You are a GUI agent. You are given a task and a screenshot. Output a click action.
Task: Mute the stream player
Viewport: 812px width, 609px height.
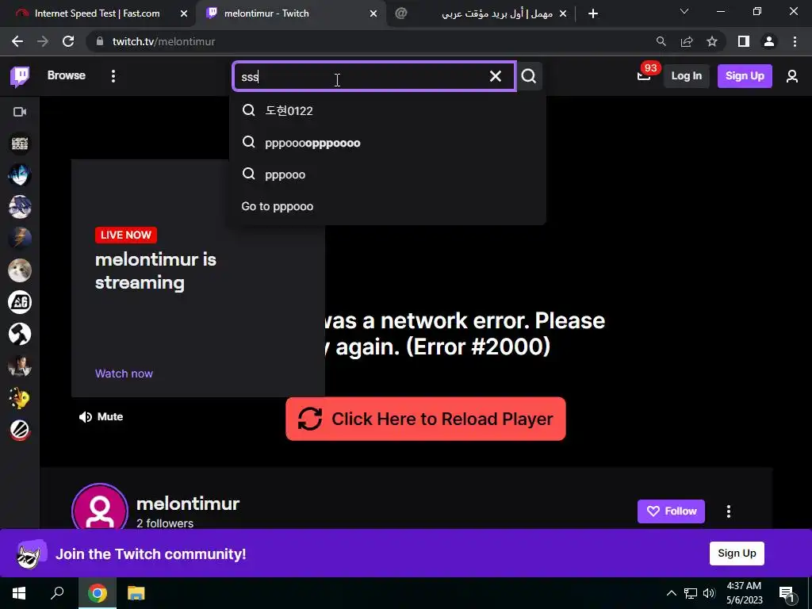101,416
